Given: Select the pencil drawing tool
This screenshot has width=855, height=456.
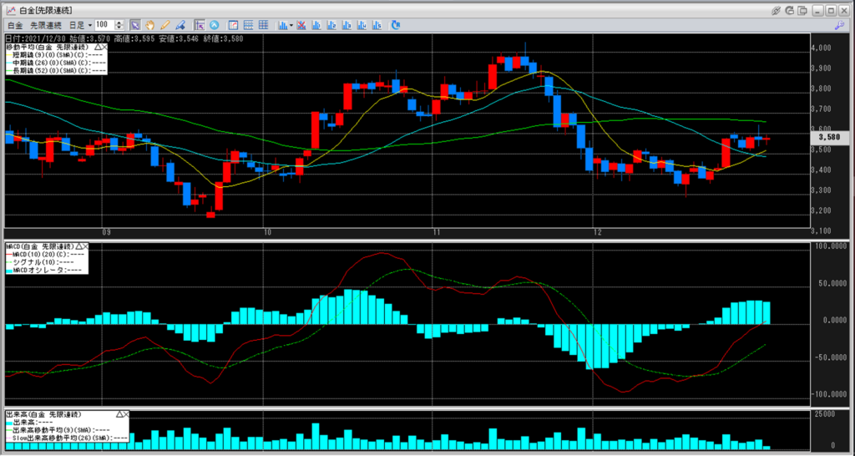Looking at the screenshot, I should 165,25.
